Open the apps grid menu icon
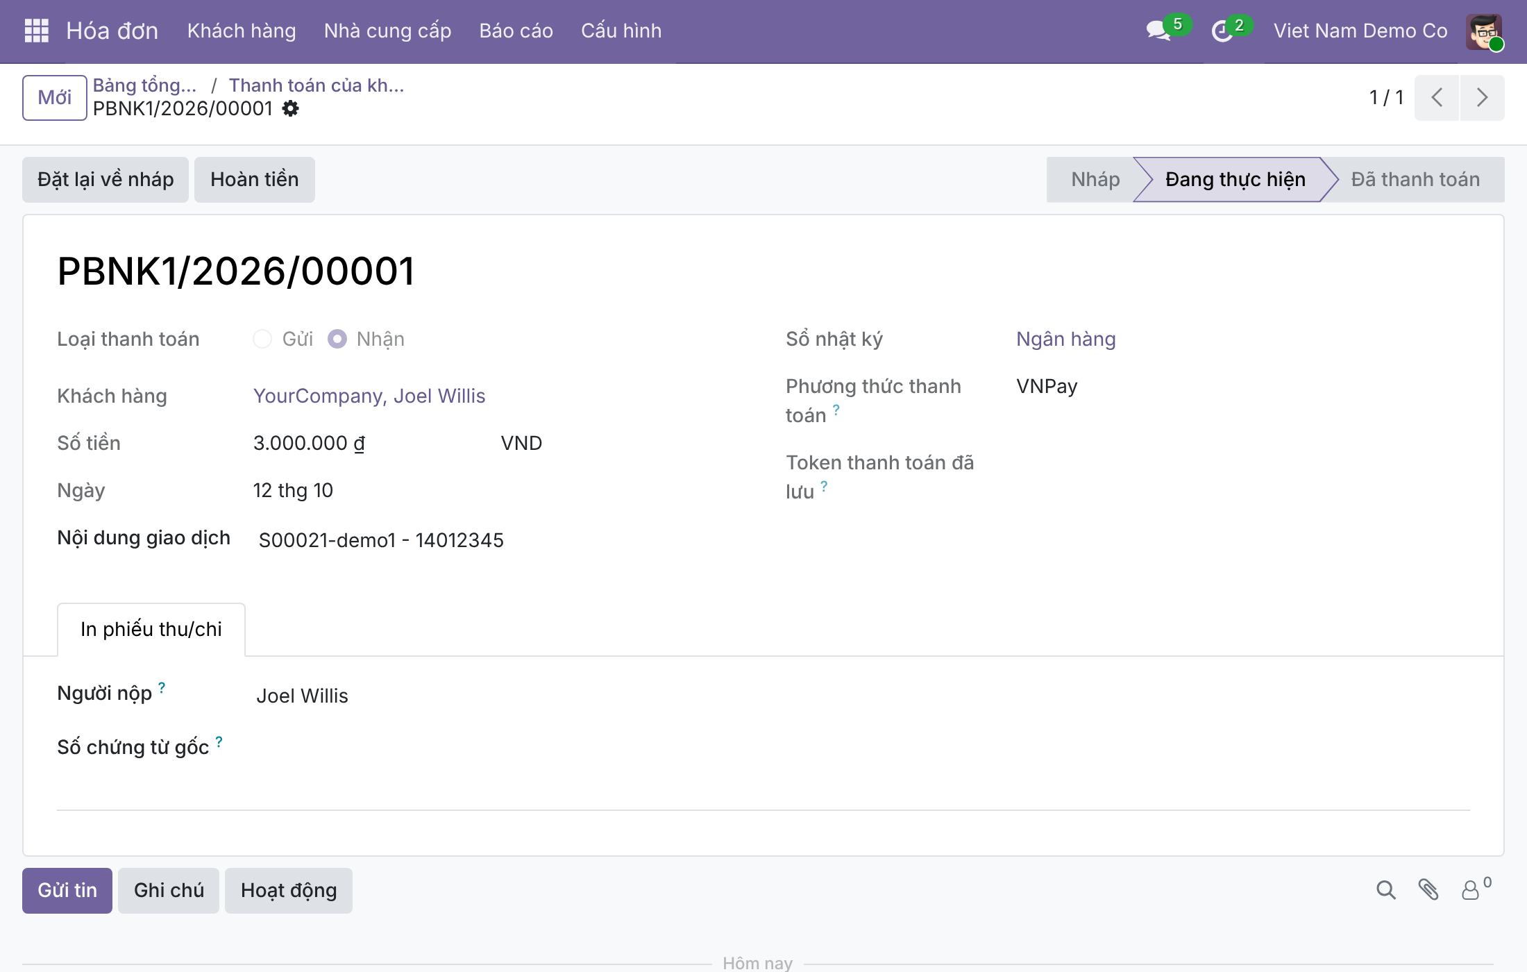This screenshot has height=972, width=1527. [36, 31]
